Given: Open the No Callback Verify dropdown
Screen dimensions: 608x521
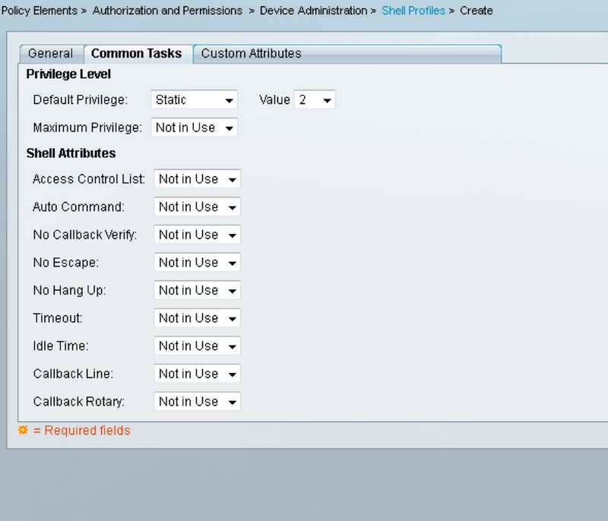Looking at the screenshot, I should pyautogui.click(x=197, y=235).
